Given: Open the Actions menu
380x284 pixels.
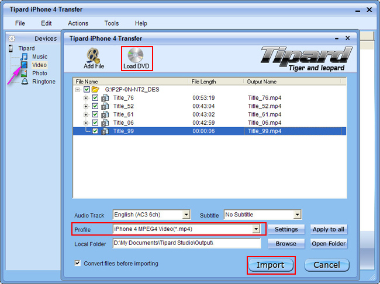Looking at the screenshot, I should pyautogui.click(x=78, y=23).
